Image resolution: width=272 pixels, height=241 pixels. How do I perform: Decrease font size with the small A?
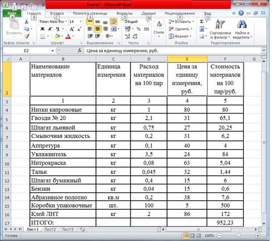[79, 29]
